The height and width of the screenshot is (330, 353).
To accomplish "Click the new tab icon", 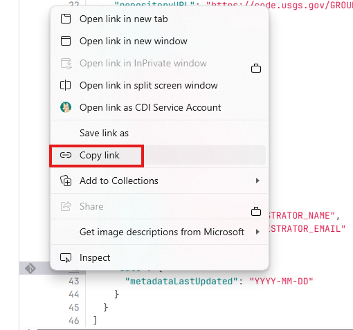I will 66,19.
